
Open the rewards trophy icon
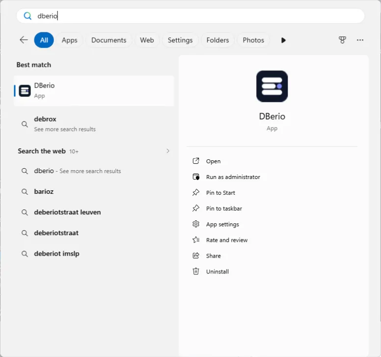(x=342, y=40)
